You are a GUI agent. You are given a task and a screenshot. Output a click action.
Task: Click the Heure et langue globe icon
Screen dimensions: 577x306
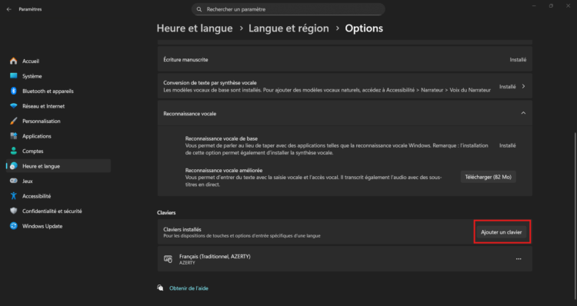tap(14, 166)
